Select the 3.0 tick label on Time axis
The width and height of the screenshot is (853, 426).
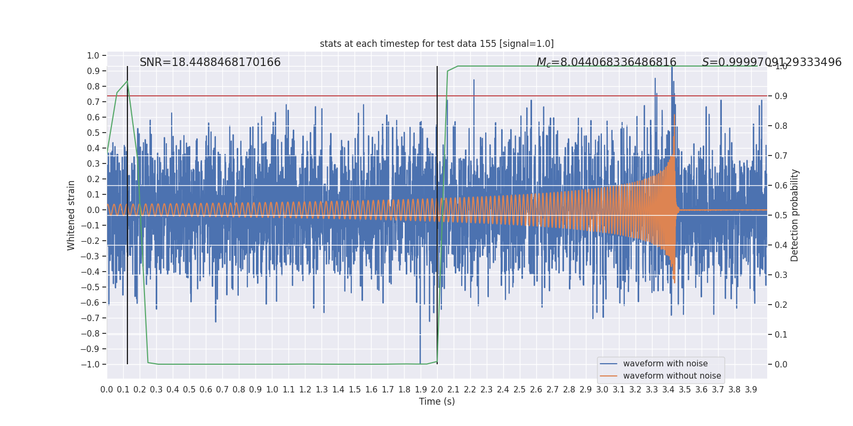tap(602, 390)
